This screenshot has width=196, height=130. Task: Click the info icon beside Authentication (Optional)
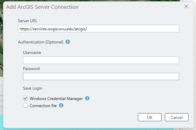68,42
